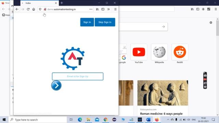
Task: Open the Mail app from the taskbar
Action: [97, 120]
